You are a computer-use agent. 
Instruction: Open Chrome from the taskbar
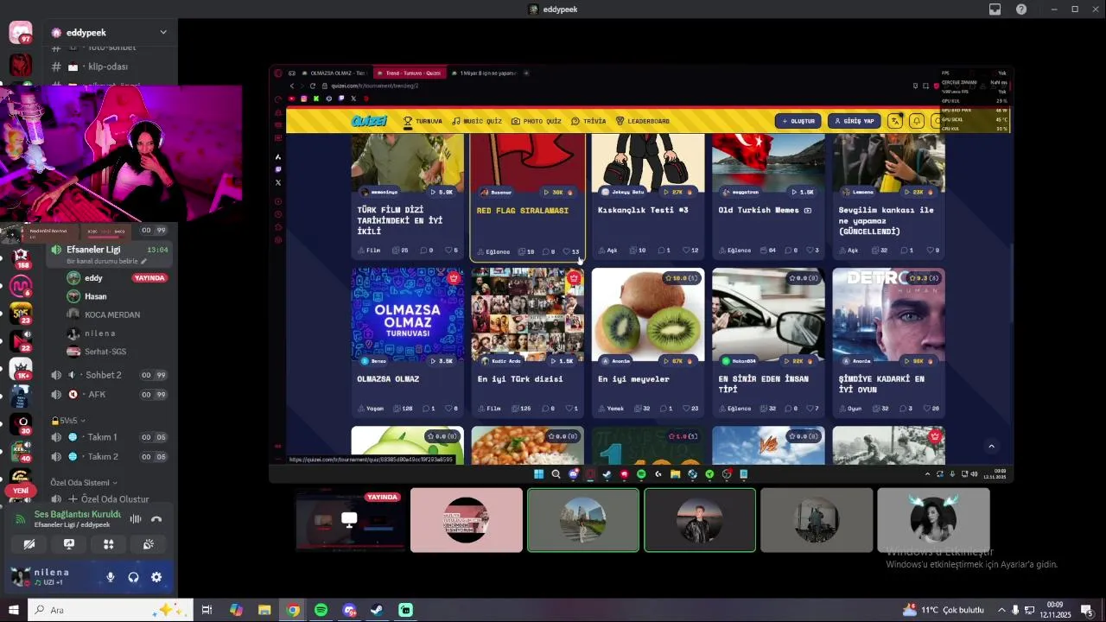coord(293,610)
